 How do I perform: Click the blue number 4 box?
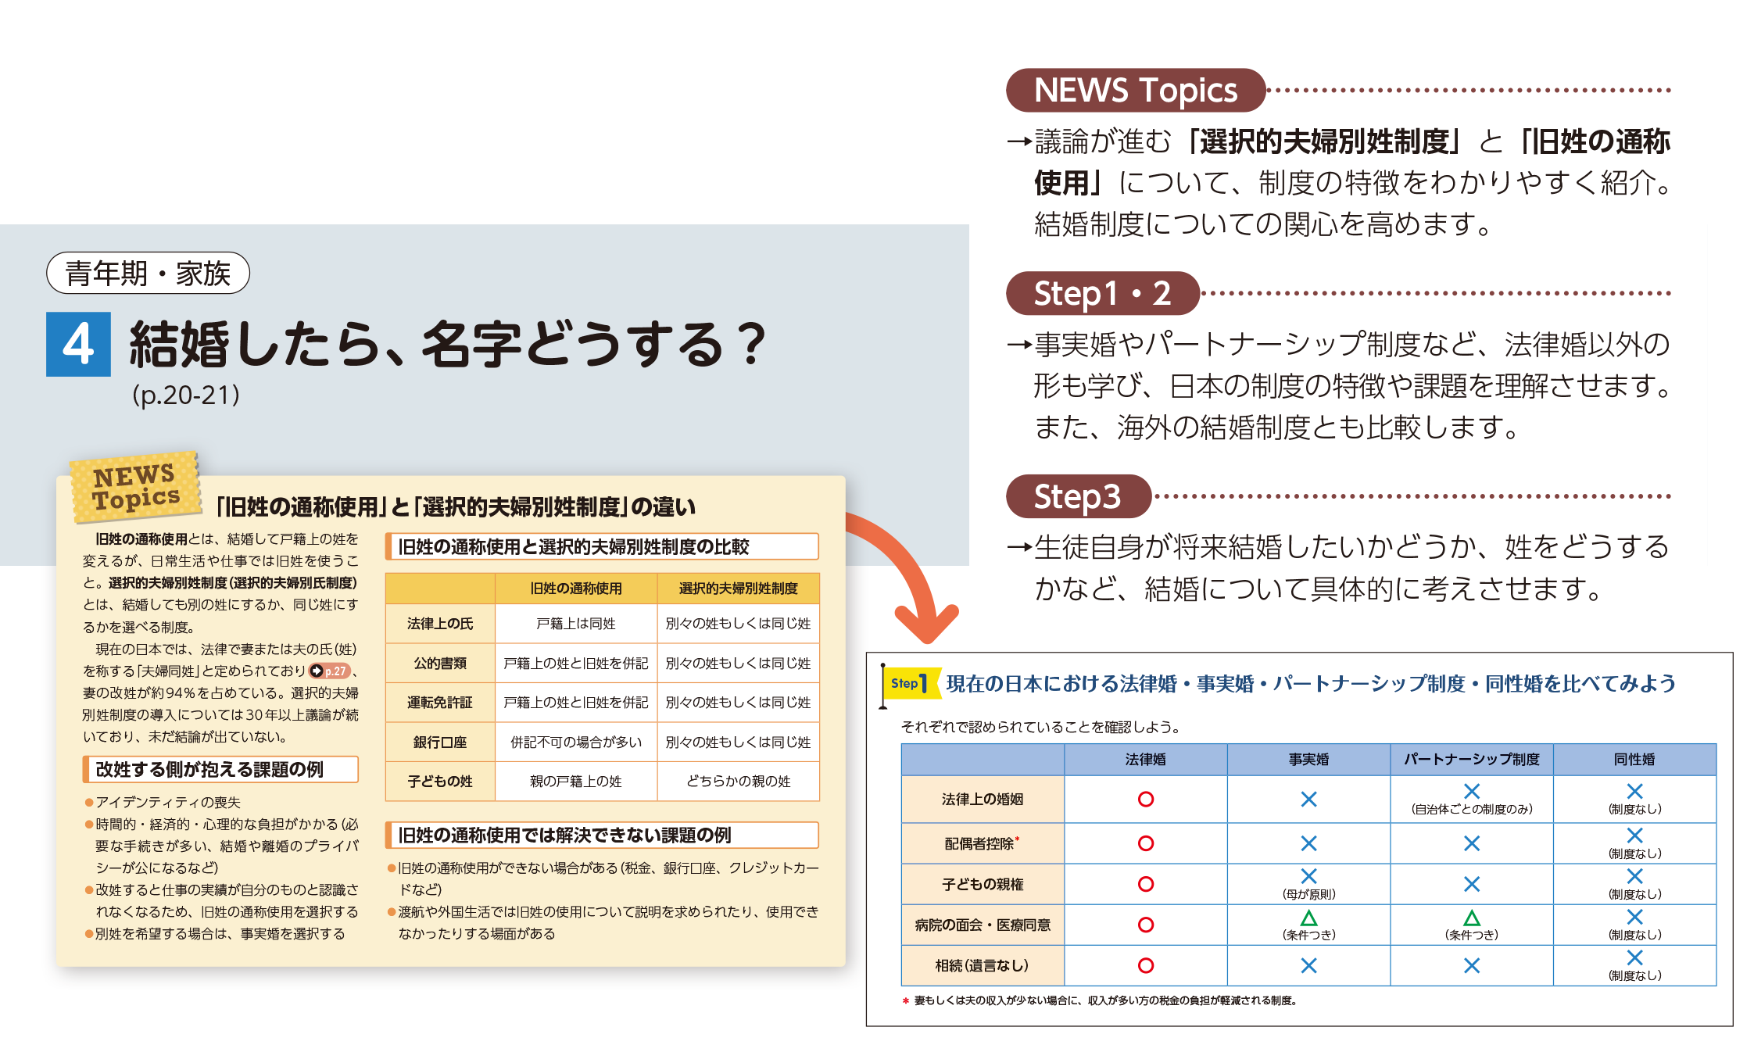point(78,344)
